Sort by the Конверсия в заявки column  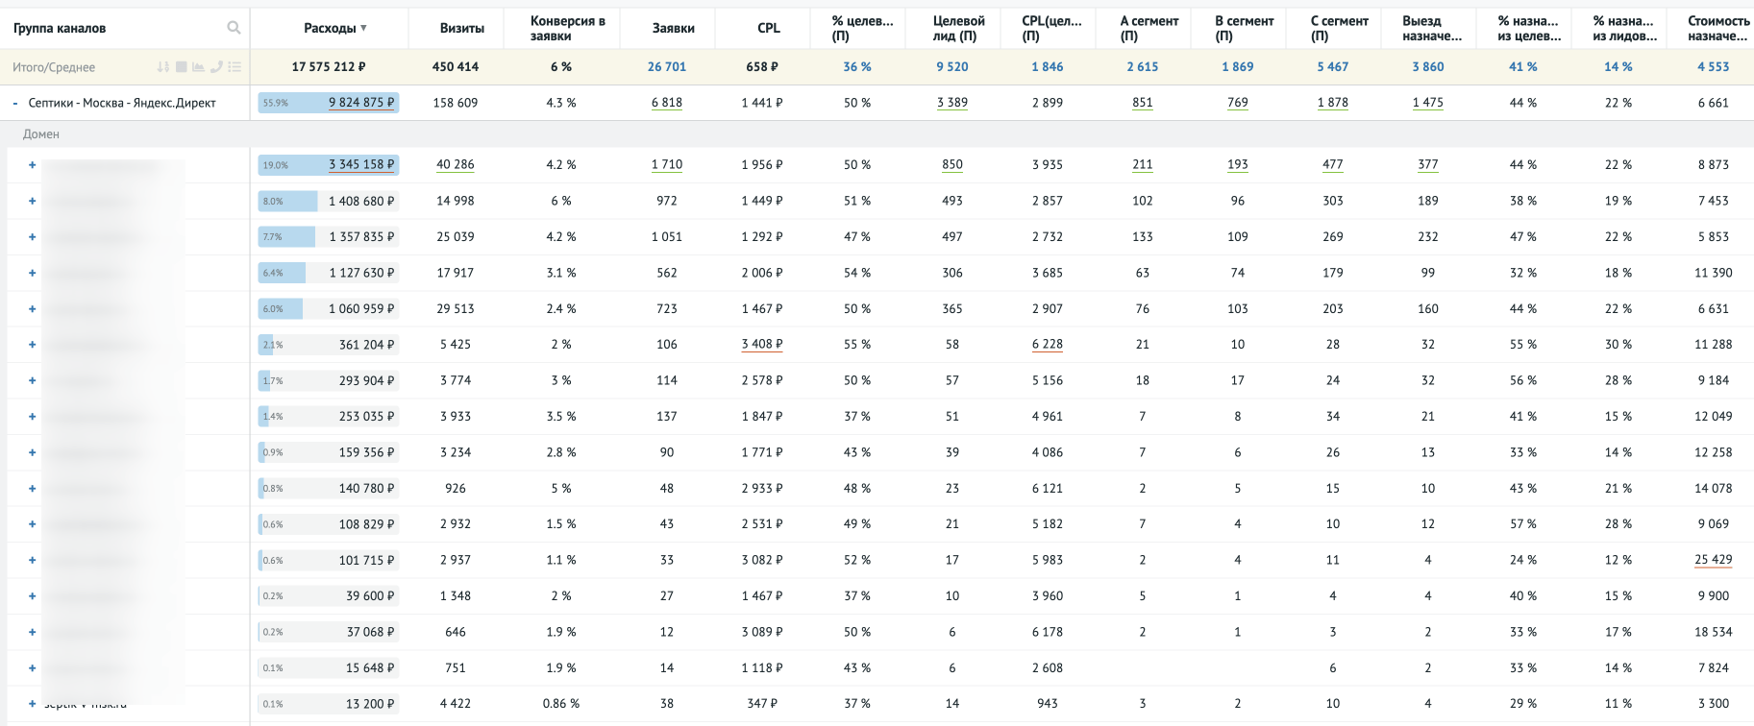click(x=567, y=29)
